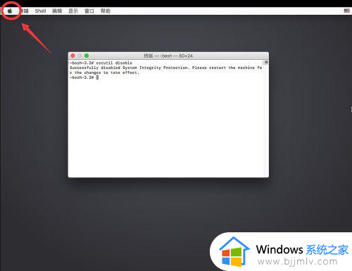Click the 'csrutil disable' command line
Image resolution: width=352 pixels, height=271 pixels.
101,63
